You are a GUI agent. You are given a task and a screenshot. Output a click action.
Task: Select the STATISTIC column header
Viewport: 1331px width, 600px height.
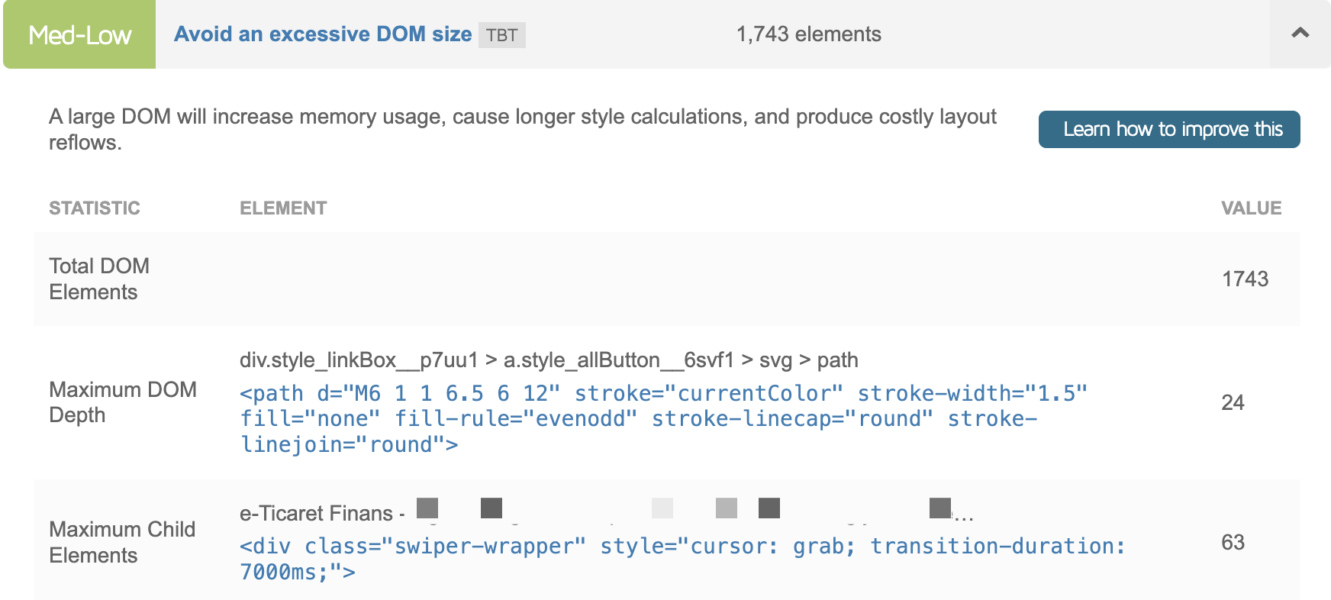pyautogui.click(x=95, y=208)
